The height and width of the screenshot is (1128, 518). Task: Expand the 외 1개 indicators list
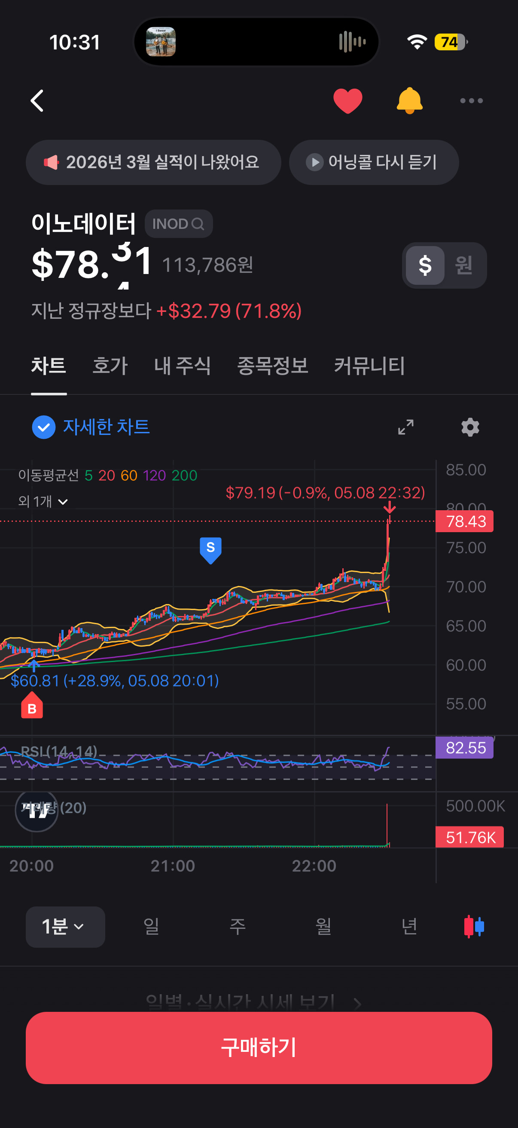pos(43,501)
